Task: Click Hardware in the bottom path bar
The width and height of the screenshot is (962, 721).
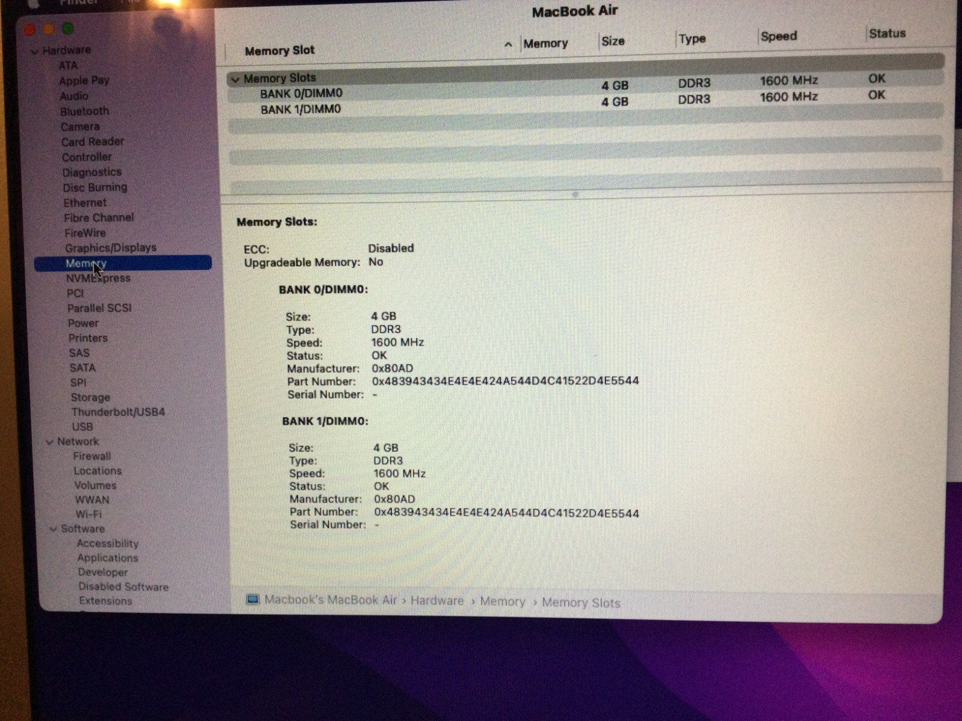Action: pyautogui.click(x=437, y=601)
